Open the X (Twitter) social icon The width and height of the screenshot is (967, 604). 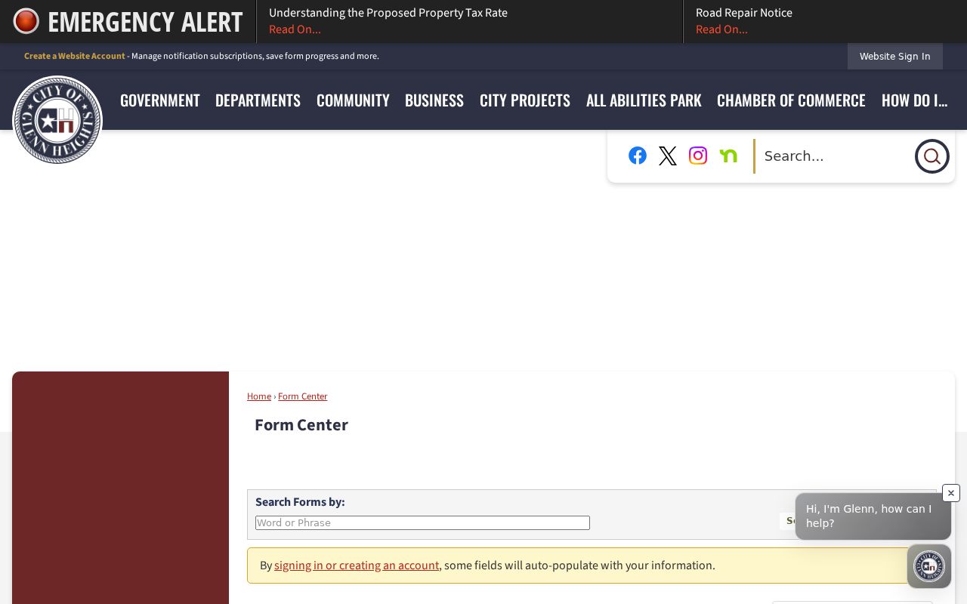(668, 156)
